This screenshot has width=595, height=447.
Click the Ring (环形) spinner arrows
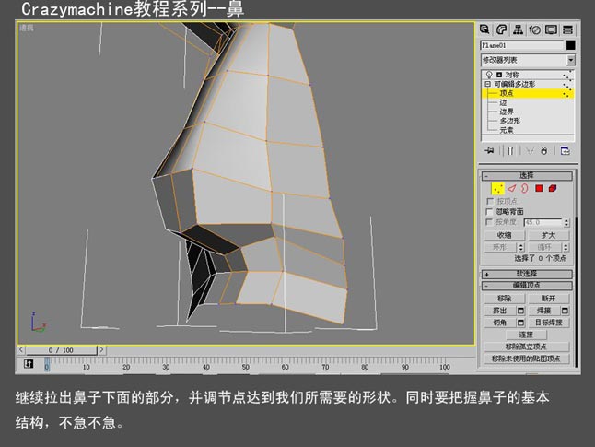[521, 247]
